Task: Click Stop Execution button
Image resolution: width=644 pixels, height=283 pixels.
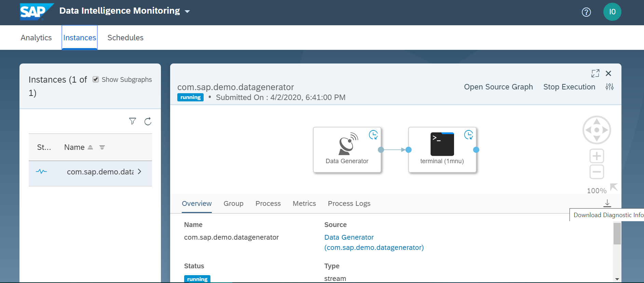Action: pyautogui.click(x=569, y=87)
